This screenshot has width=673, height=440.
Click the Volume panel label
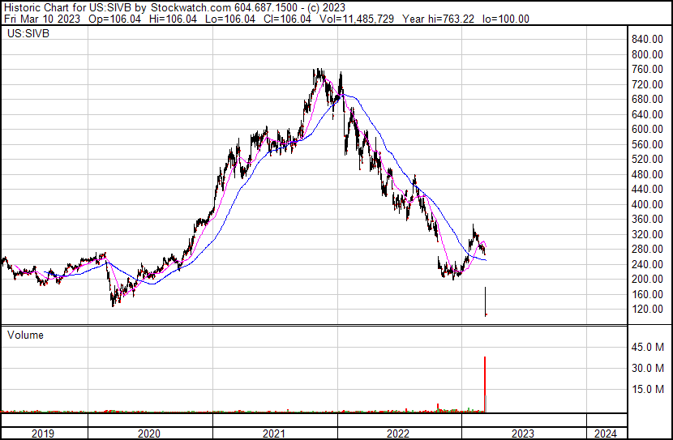coord(25,335)
